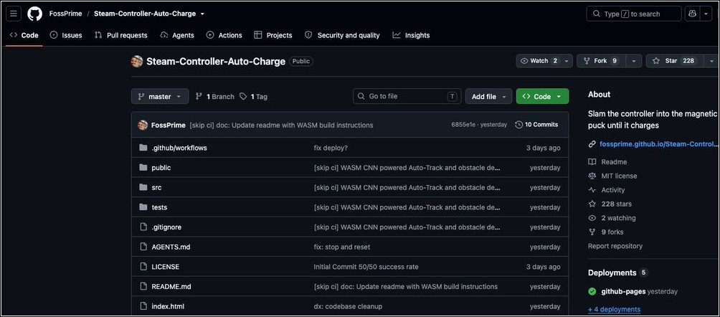The width and height of the screenshot is (720, 317).
Task: Open the .gitignore file
Action: 166,227
